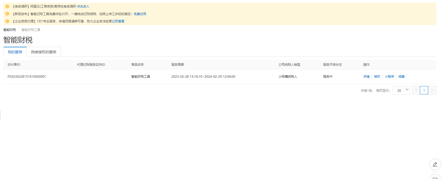Click 续费 to renew the service

[x=402, y=77]
